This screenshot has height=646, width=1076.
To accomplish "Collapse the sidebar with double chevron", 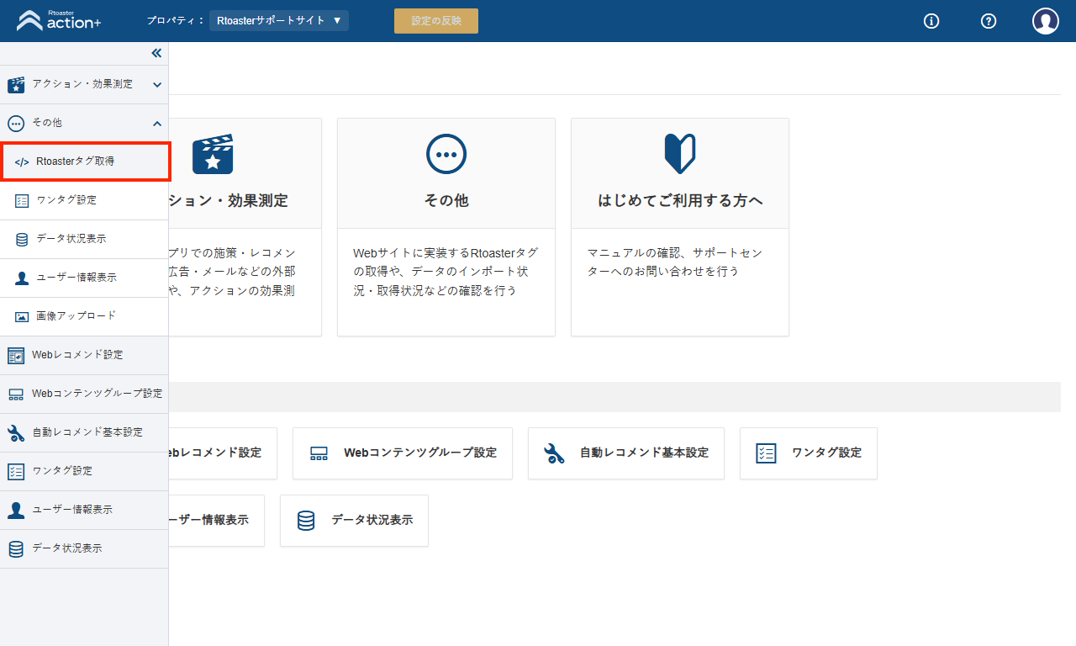I will (156, 53).
